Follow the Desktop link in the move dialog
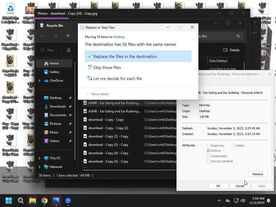Viewport: 276px width, 207px height. pos(119,37)
